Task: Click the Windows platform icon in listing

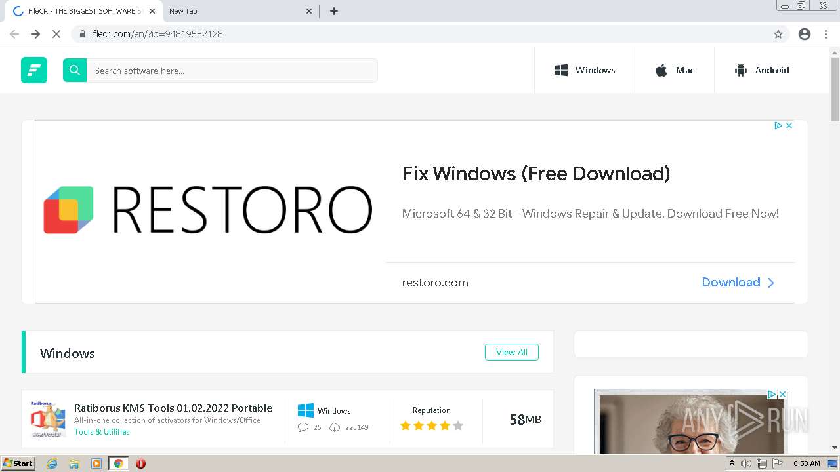Action: tap(306, 410)
